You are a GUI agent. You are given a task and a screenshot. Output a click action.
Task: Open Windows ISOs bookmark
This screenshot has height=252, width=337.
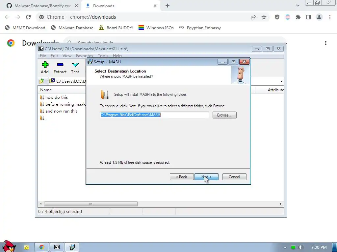tap(156, 28)
